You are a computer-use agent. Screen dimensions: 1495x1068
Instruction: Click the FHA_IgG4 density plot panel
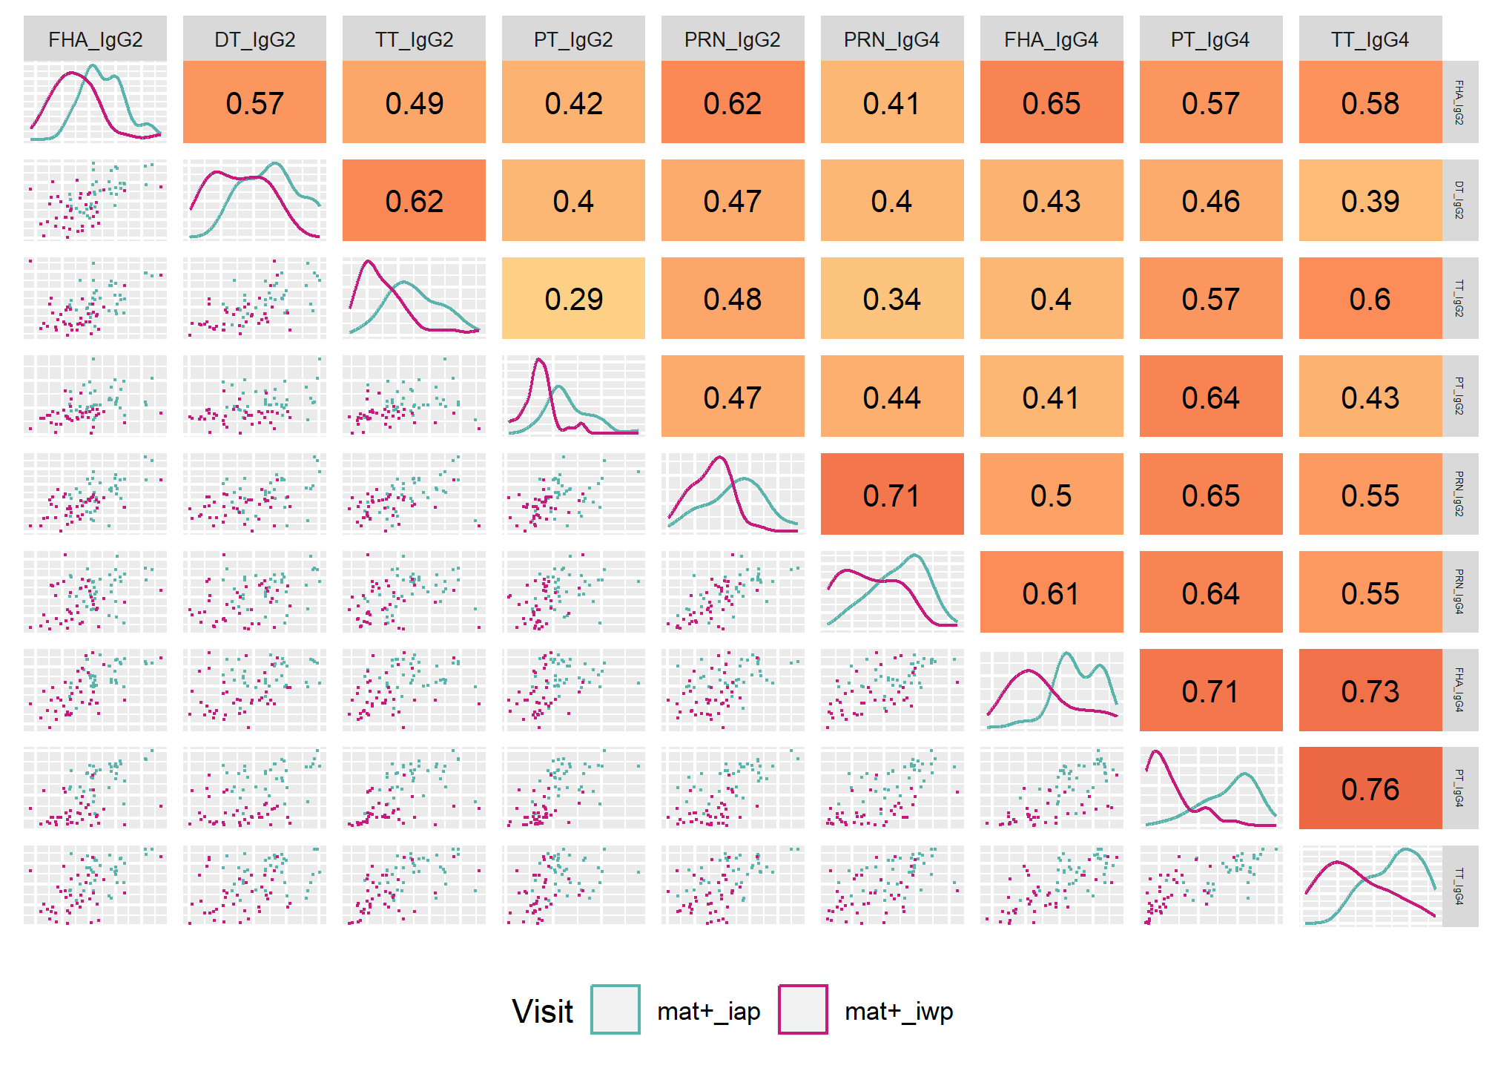[1052, 690]
